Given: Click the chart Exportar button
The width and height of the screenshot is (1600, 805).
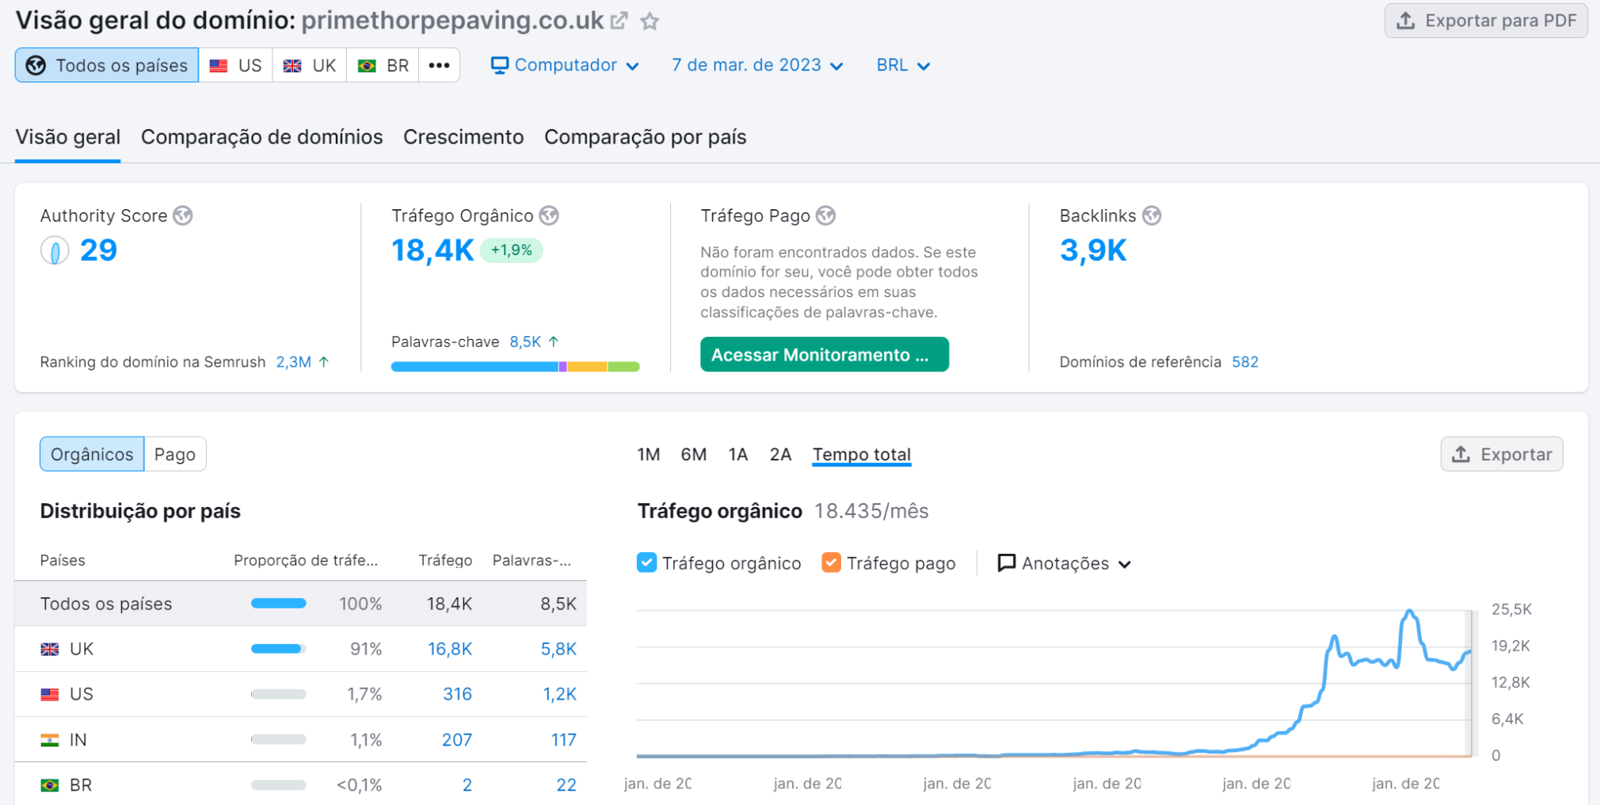Looking at the screenshot, I should pos(1502,454).
